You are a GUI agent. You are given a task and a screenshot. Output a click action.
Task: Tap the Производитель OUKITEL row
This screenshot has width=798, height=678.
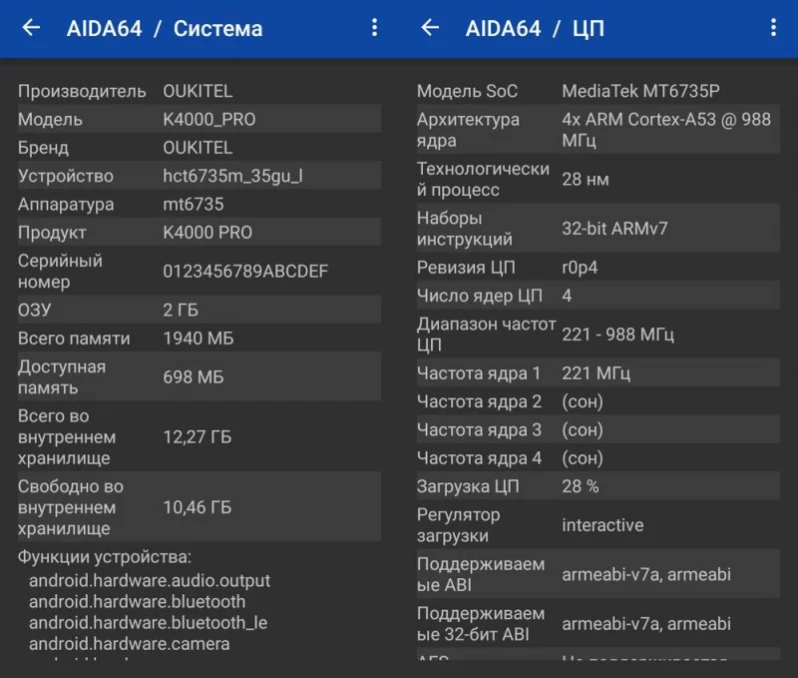pyautogui.click(x=199, y=91)
